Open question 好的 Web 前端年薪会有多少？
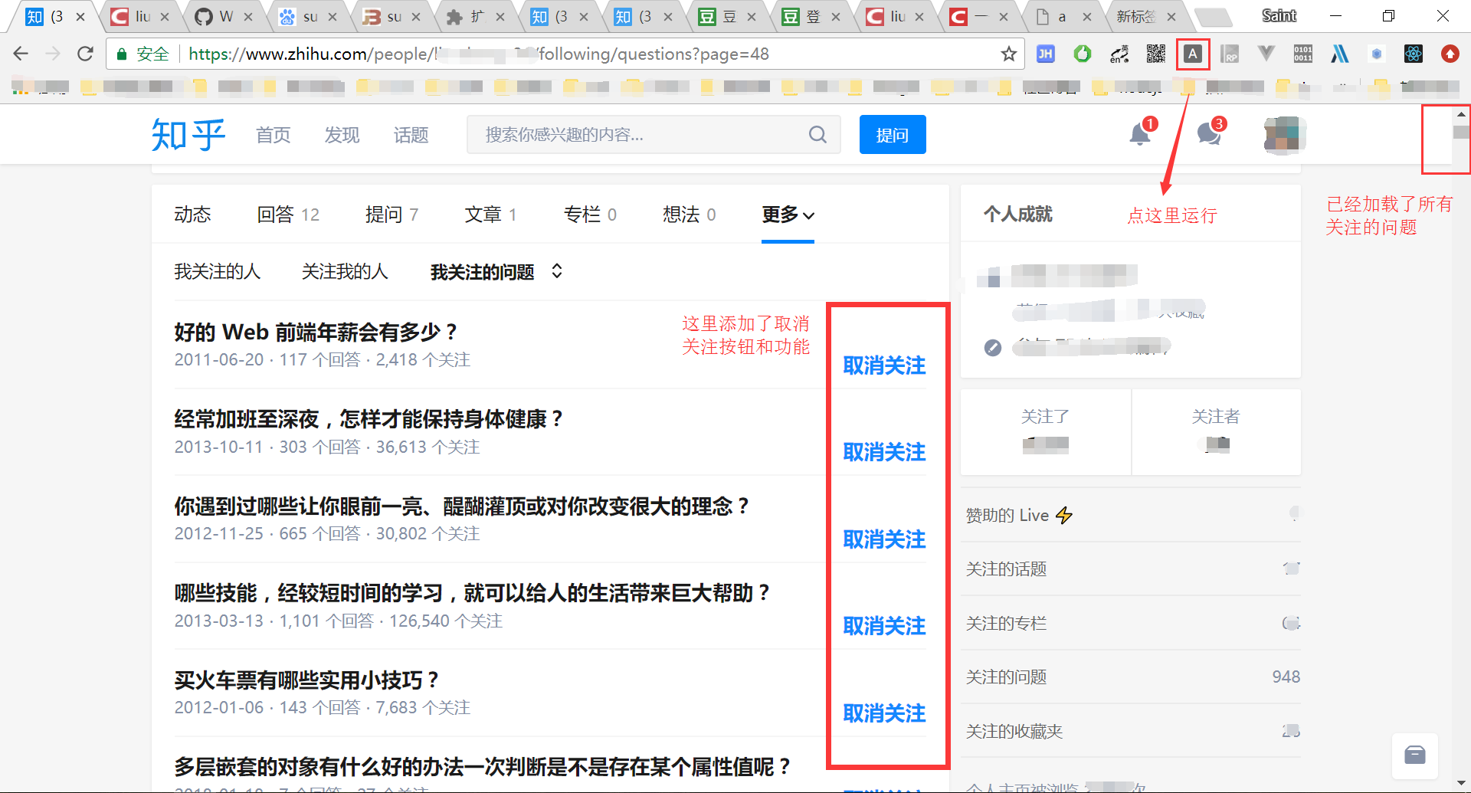The image size is (1471, 793). coord(316,332)
